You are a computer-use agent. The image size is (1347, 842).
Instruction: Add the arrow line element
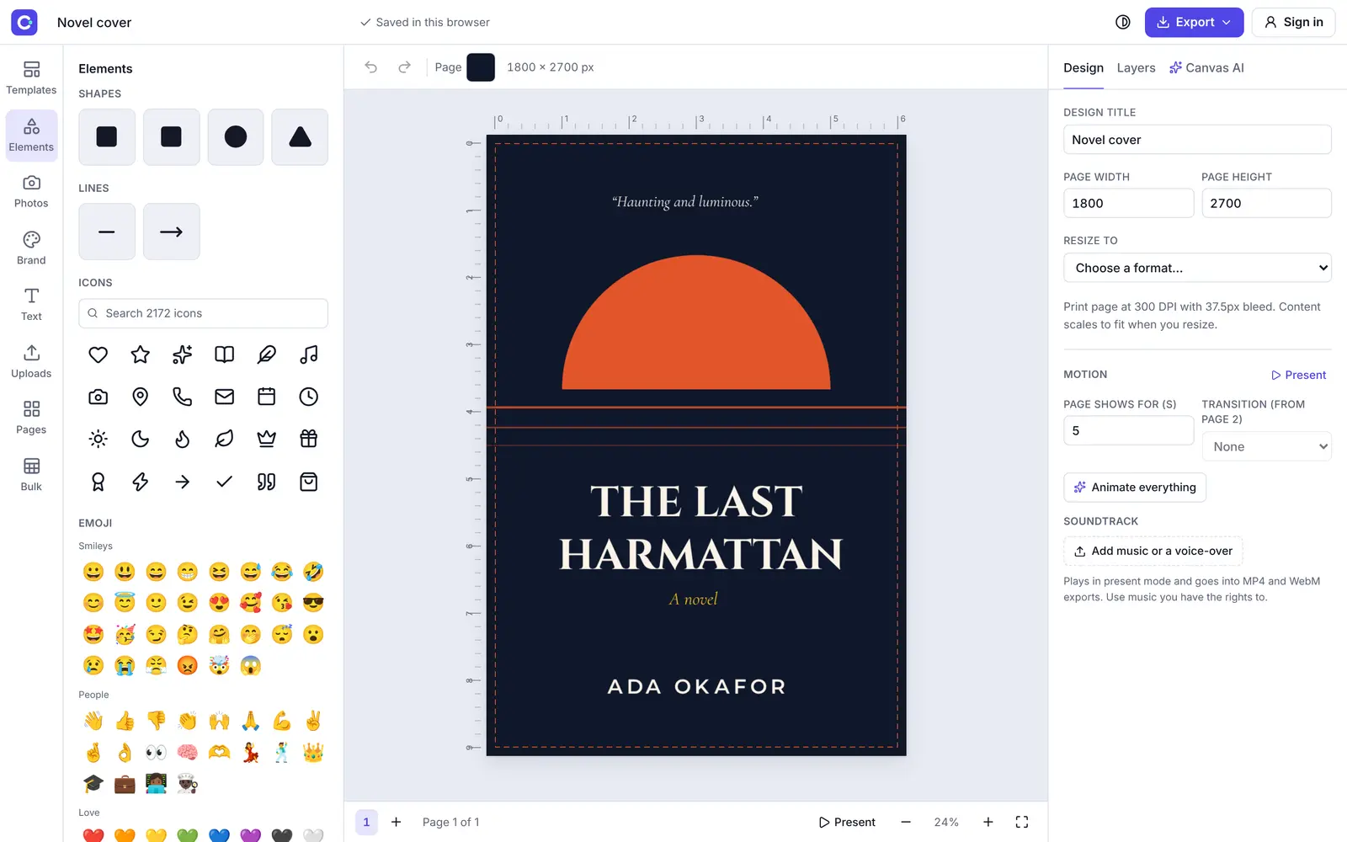172,232
